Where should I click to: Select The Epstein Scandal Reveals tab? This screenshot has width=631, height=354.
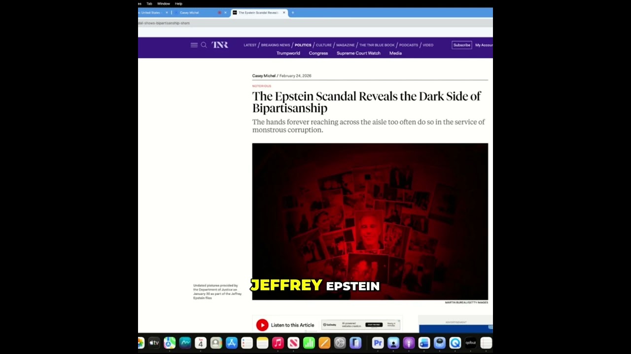259,12
